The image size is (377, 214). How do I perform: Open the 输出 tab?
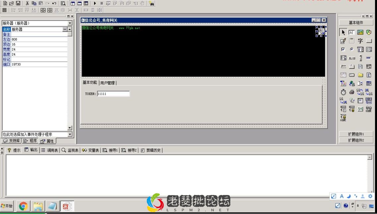31,150
